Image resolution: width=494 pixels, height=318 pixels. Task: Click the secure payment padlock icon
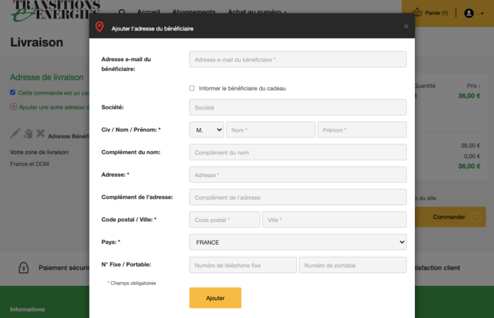pyautogui.click(x=24, y=267)
